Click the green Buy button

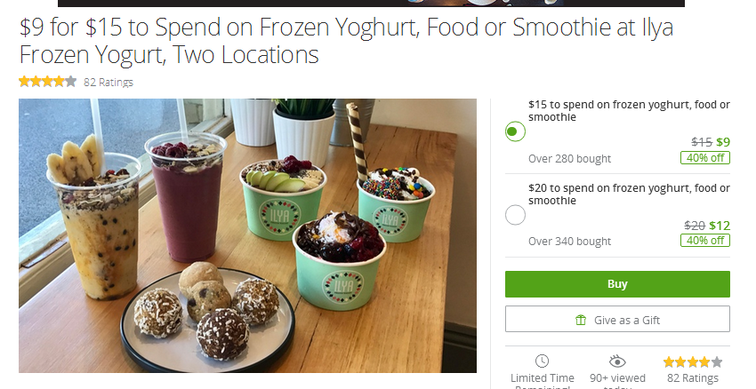tap(617, 284)
